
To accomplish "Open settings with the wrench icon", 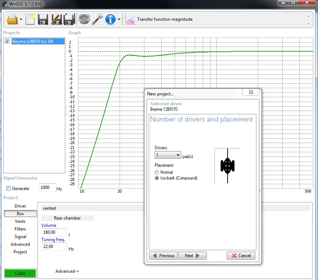I will tap(97, 19).
